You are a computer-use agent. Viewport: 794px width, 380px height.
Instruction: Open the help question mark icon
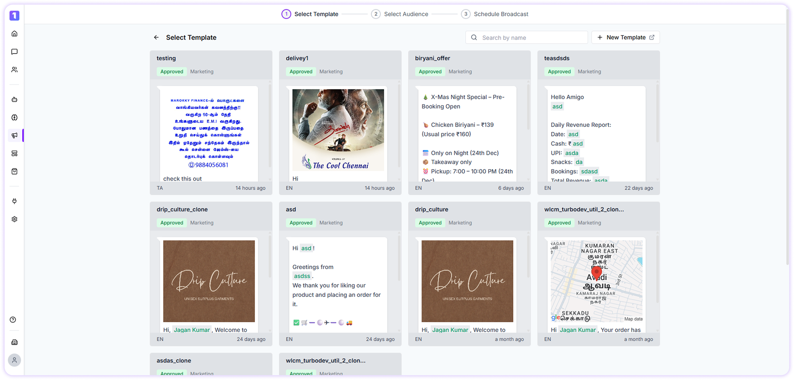pyautogui.click(x=13, y=320)
